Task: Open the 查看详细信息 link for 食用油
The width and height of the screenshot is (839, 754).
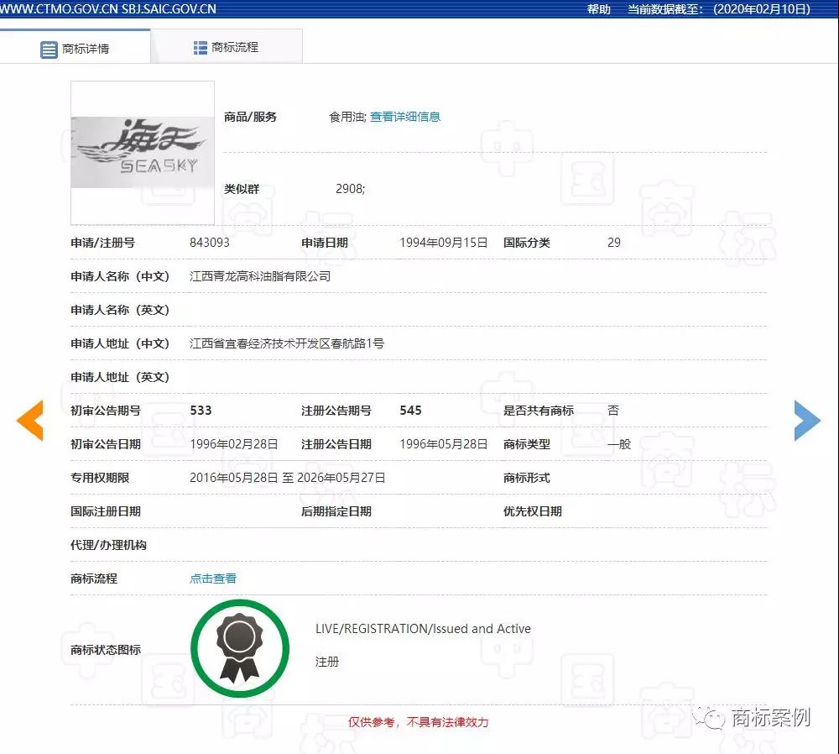Action: coord(405,117)
